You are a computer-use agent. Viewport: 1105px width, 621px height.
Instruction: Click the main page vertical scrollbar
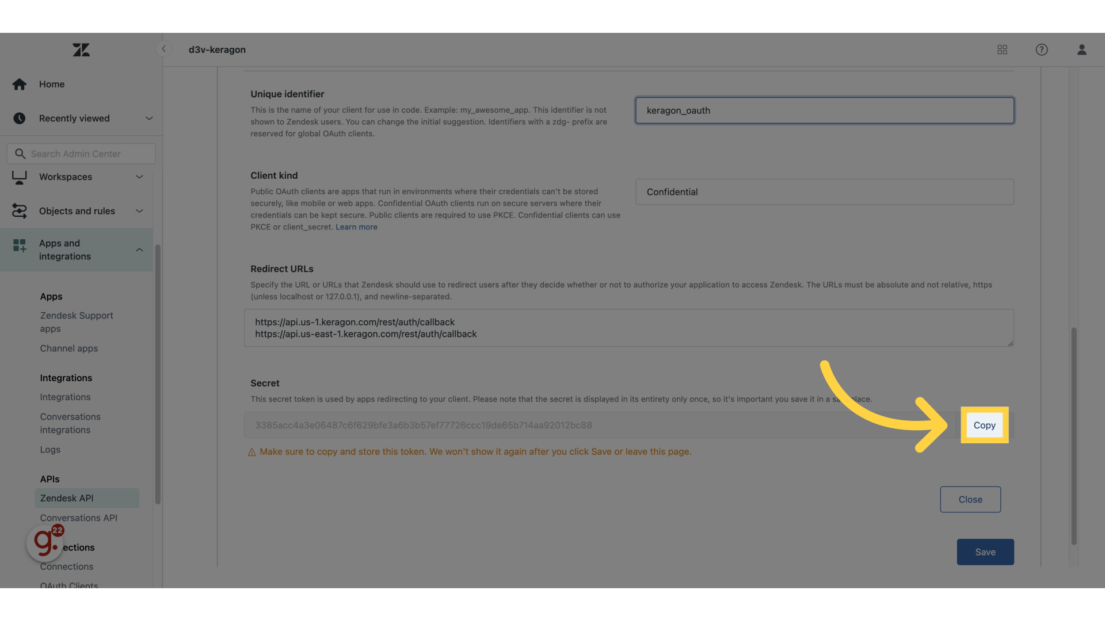[1073, 436]
